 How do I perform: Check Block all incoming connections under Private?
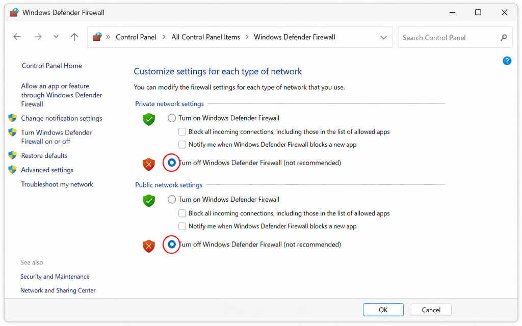tap(182, 132)
